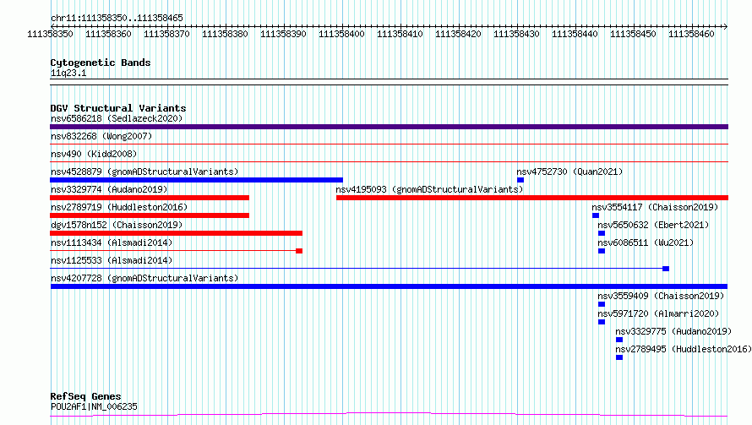Click ruler position 111358450
The image size is (752, 425).
[633, 34]
